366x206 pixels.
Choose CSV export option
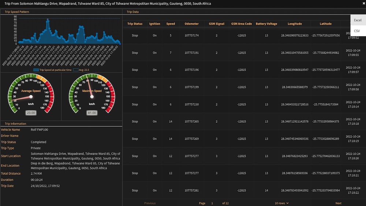[357, 31]
